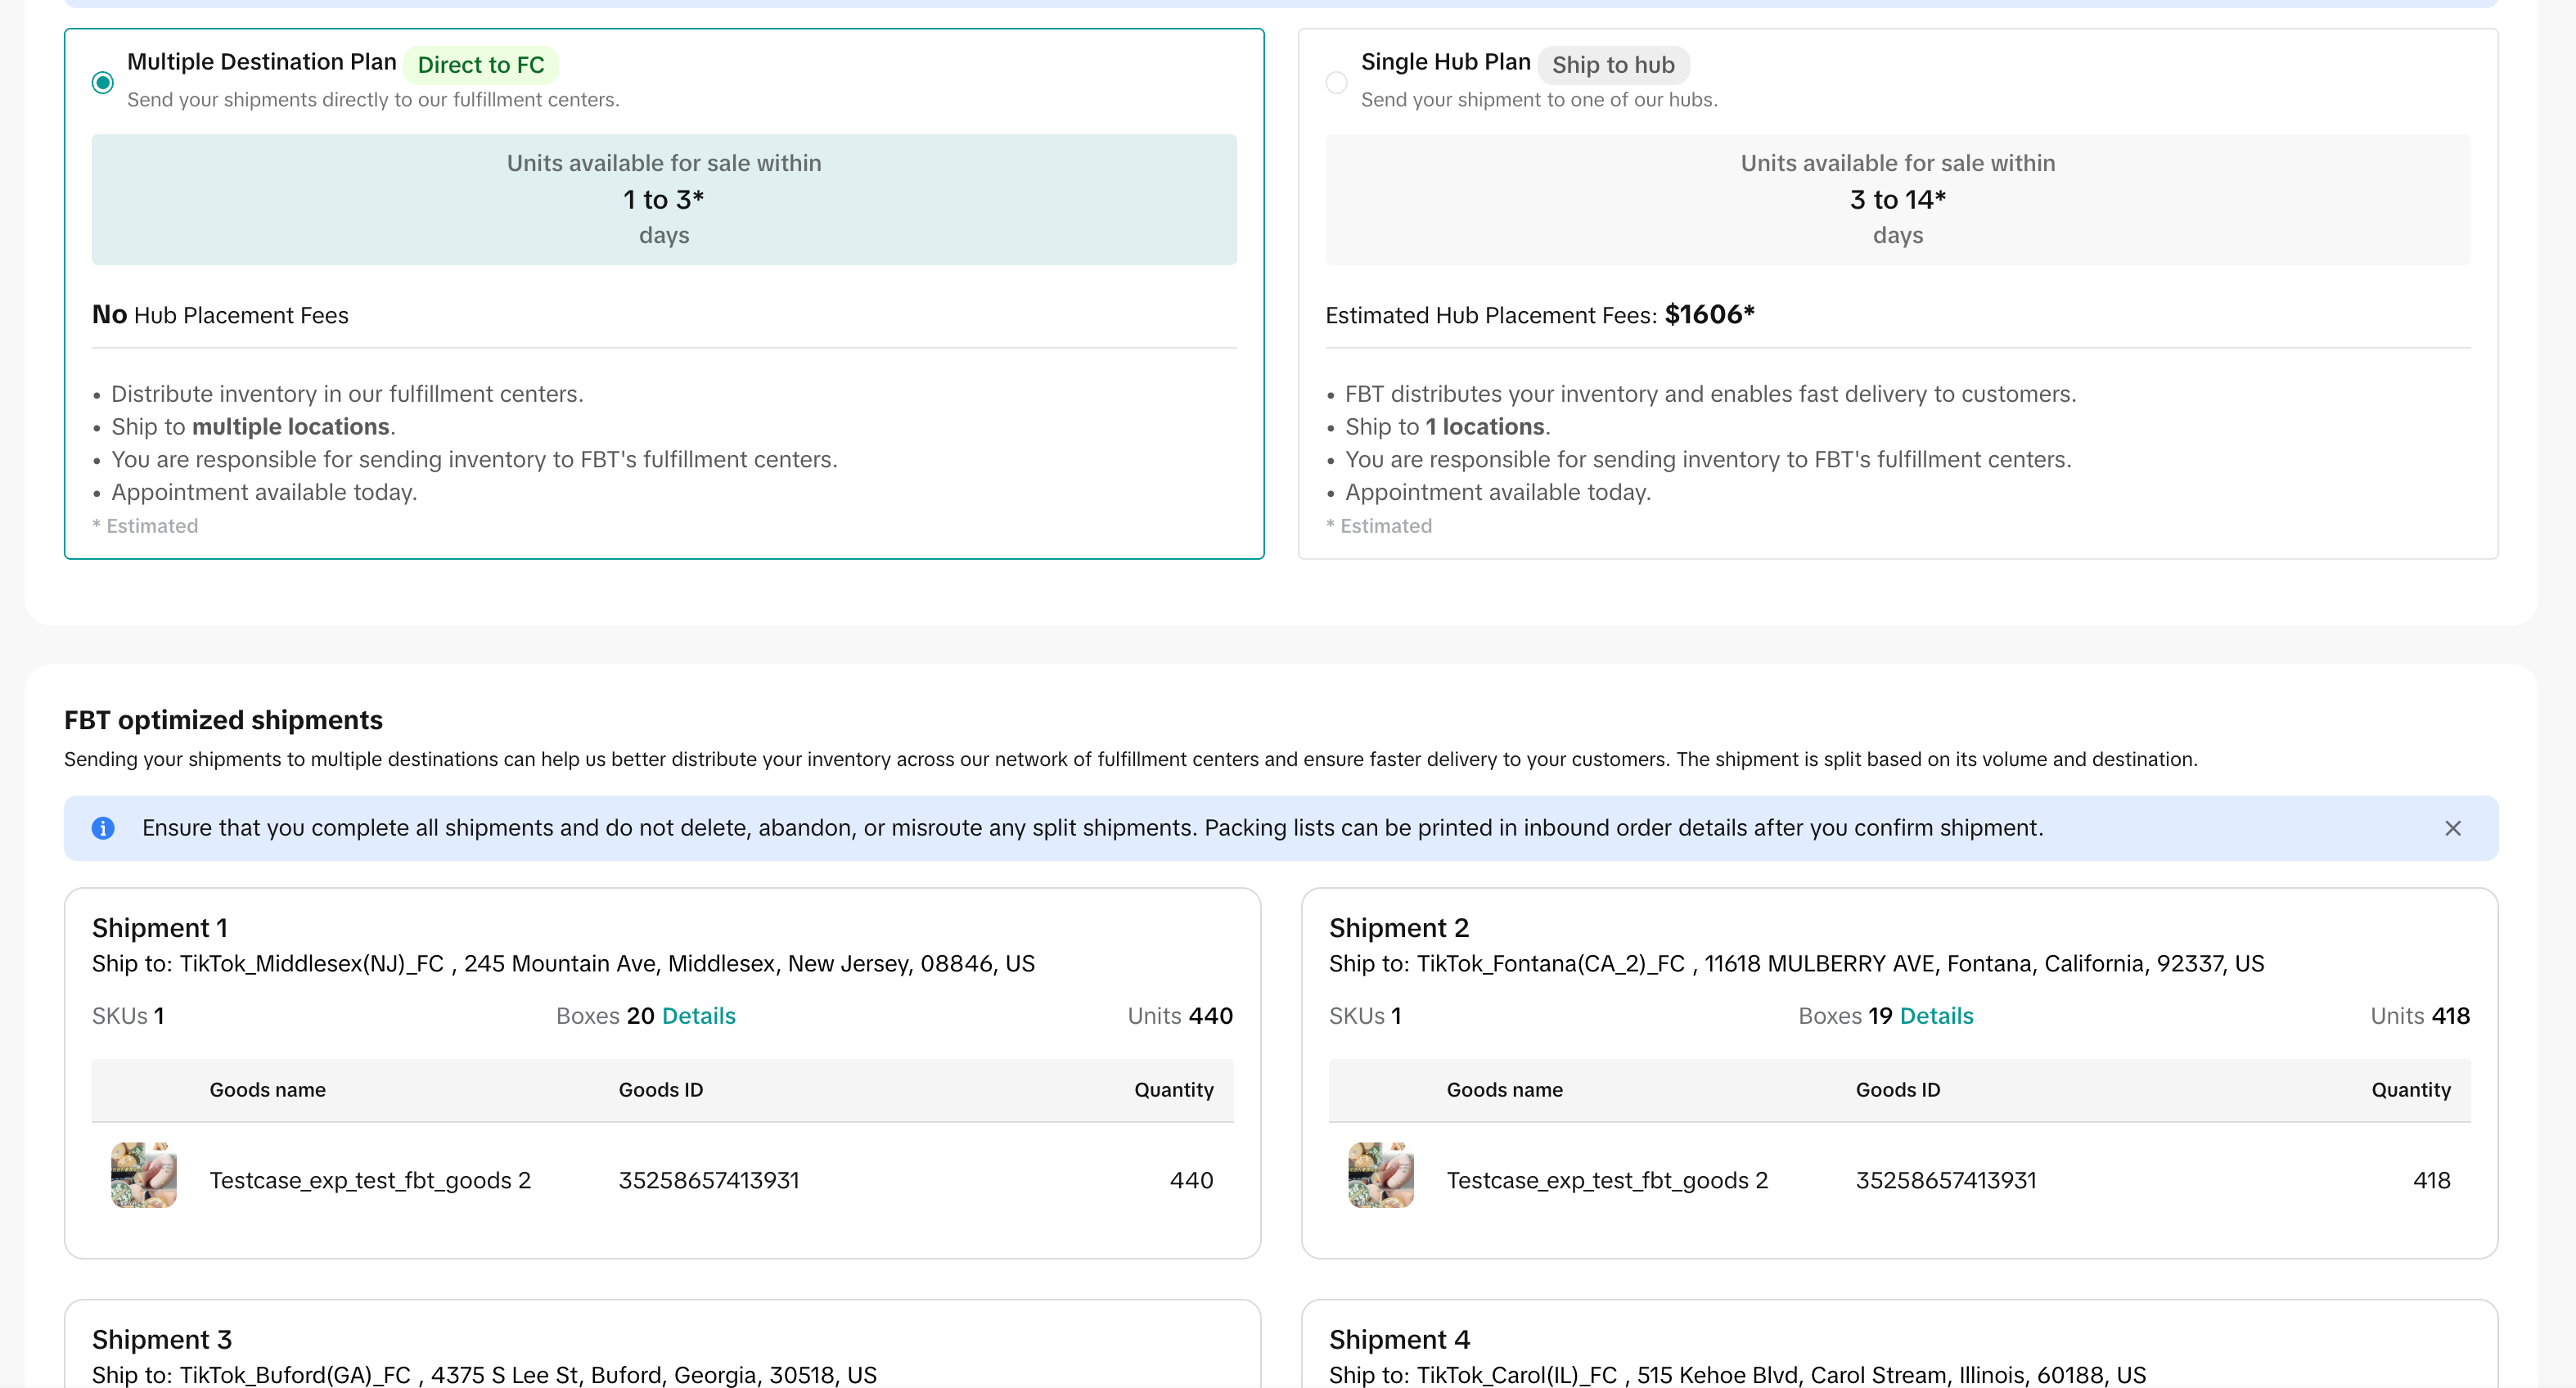Click Testcase_exp_test_fbt_goods 2 name in Shipment 2

pos(1607,1181)
